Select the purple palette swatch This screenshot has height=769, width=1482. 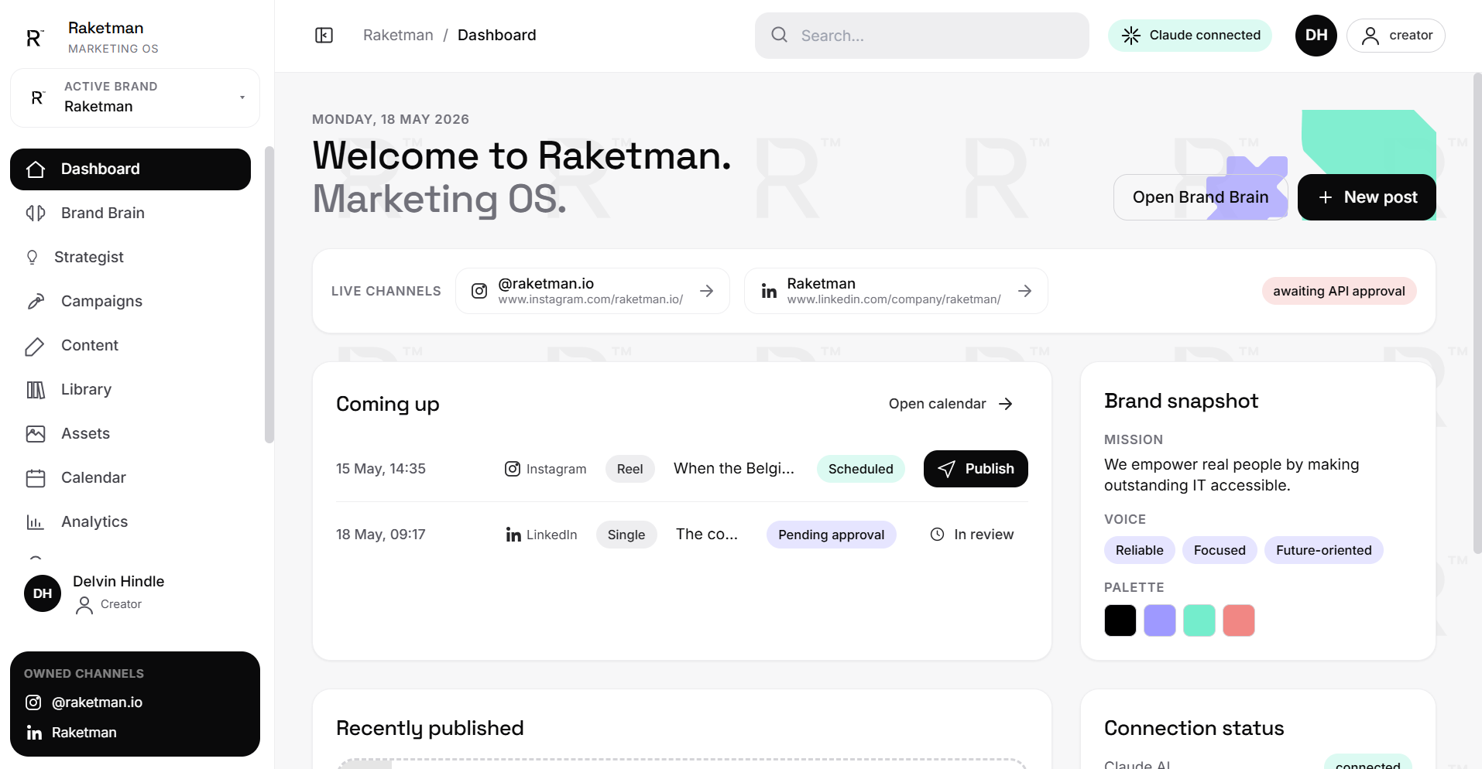tap(1159, 620)
